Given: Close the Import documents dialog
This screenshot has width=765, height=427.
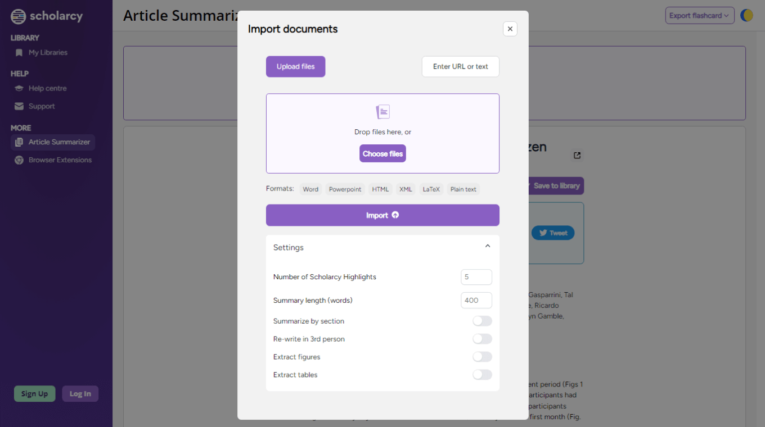Looking at the screenshot, I should point(510,29).
